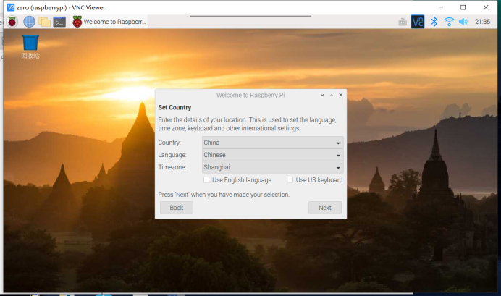
Task: Close the VNC Viewer window
Action: pos(486,7)
